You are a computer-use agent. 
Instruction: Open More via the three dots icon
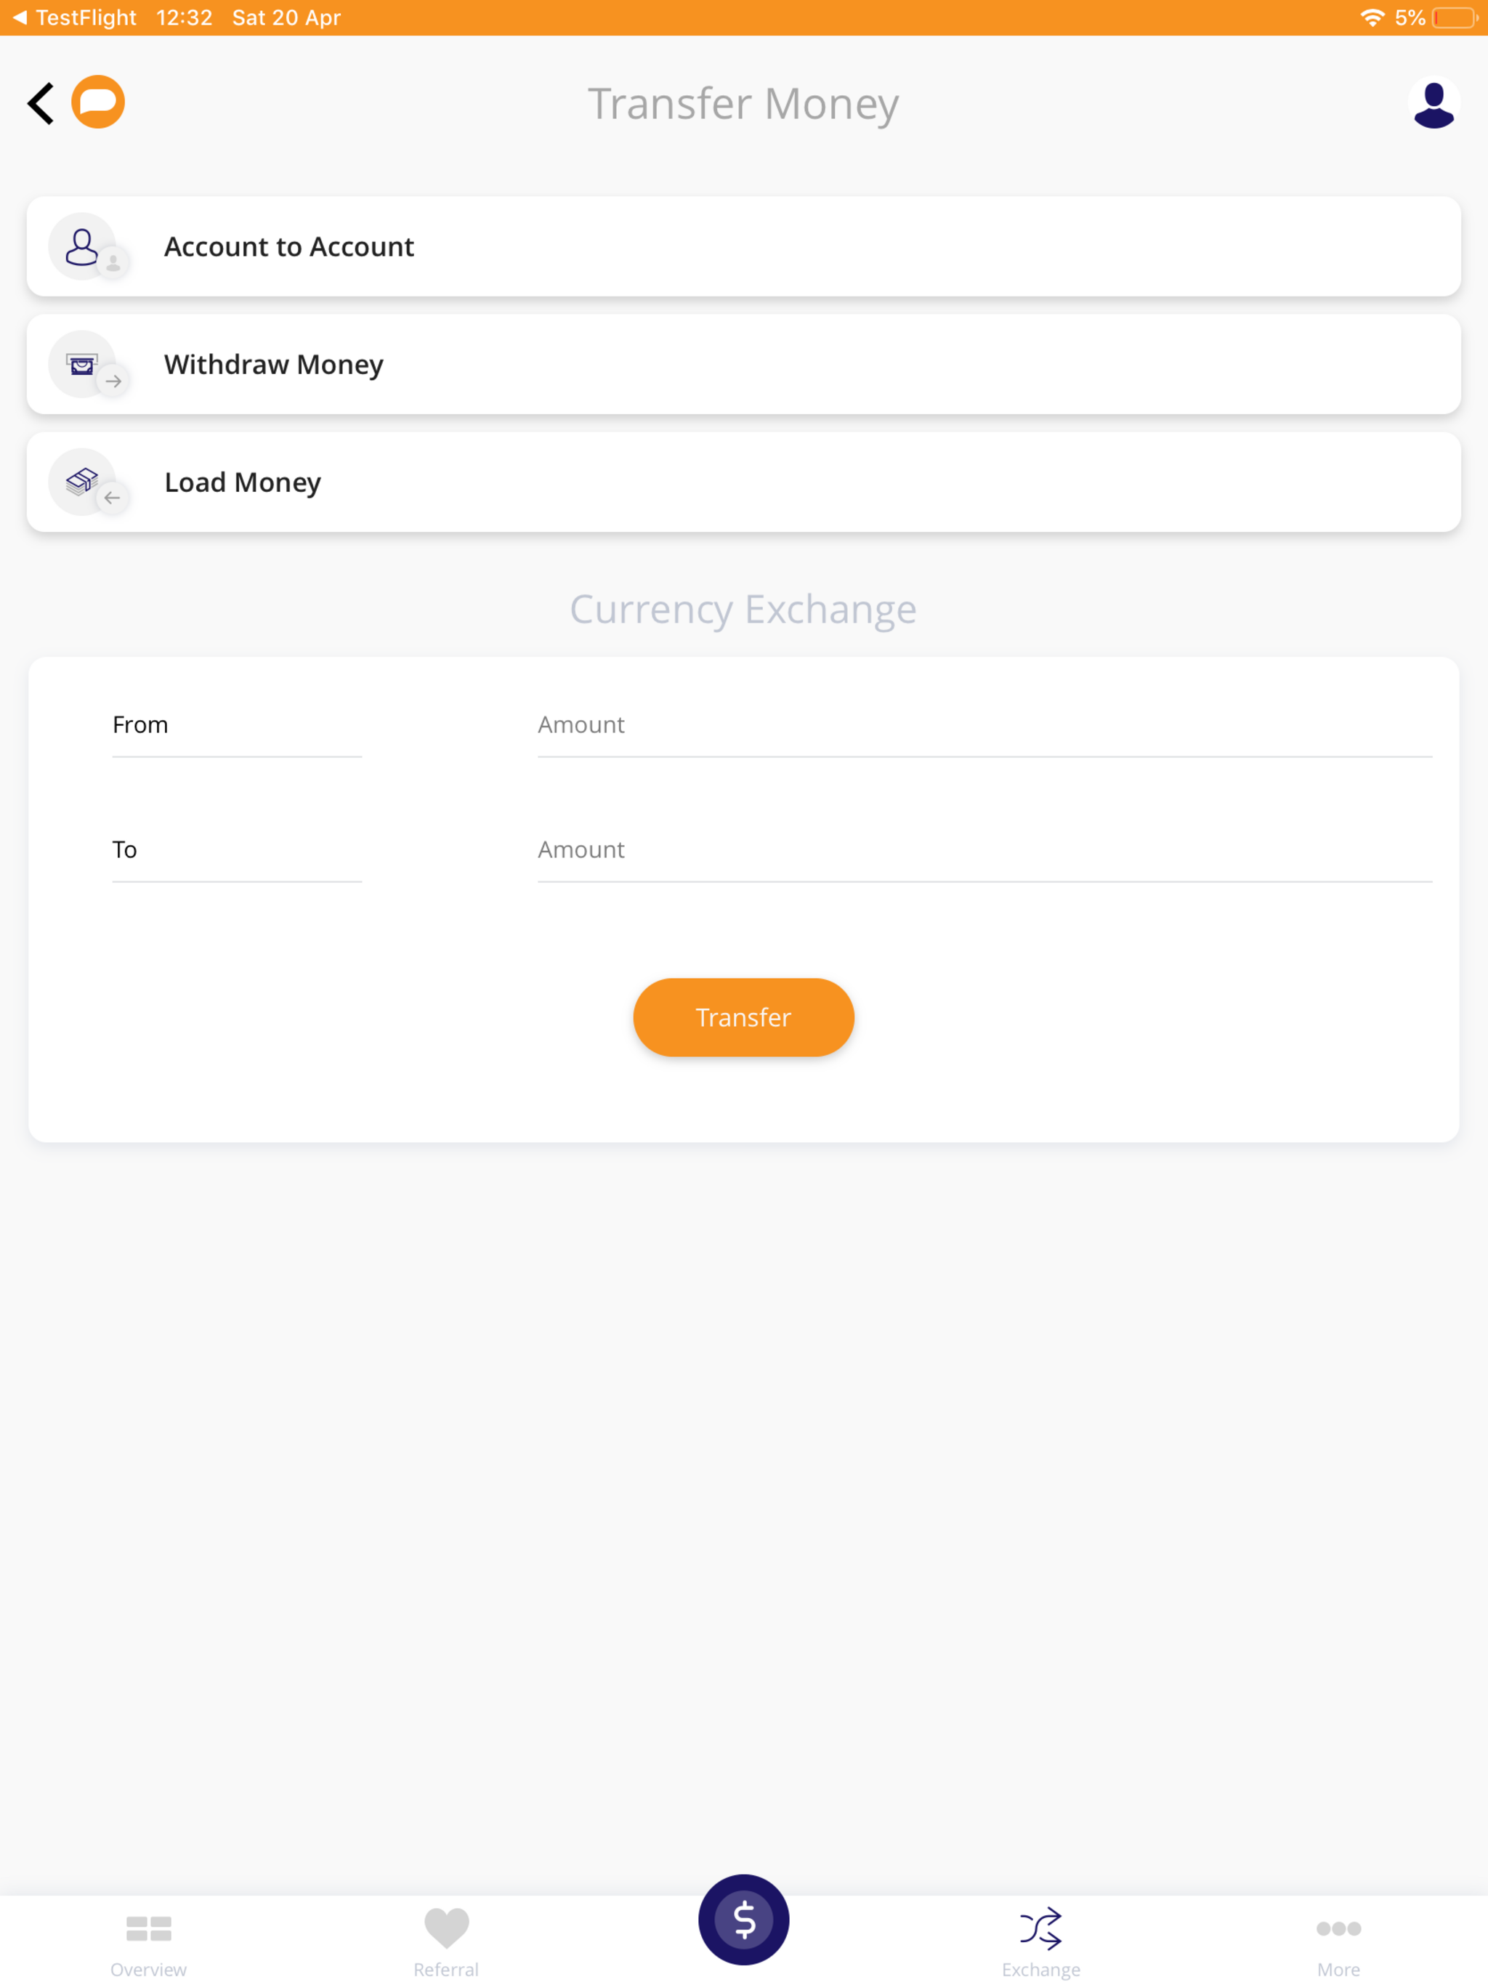pos(1338,1927)
